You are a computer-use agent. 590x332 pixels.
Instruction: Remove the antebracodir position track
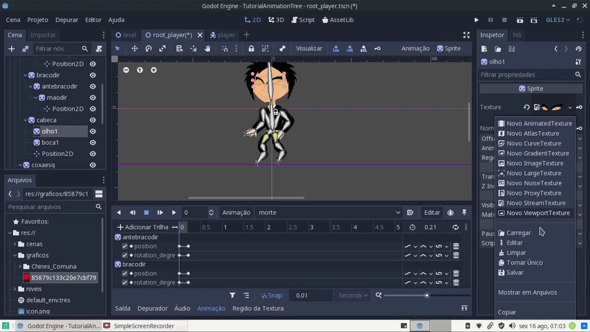click(x=456, y=246)
